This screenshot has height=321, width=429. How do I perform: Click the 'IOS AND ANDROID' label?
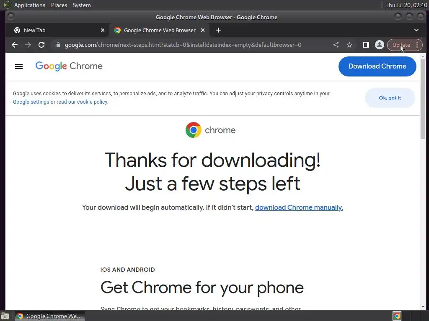click(127, 270)
